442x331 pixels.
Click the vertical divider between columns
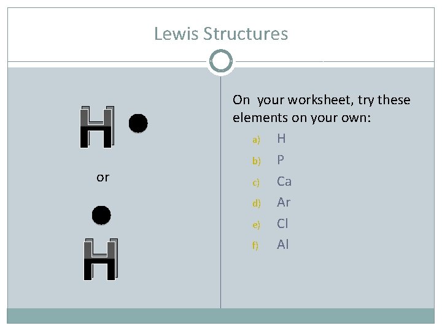coord(221,191)
